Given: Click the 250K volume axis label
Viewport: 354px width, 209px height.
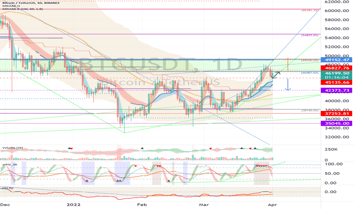Looking at the screenshot, I should coord(331,149).
